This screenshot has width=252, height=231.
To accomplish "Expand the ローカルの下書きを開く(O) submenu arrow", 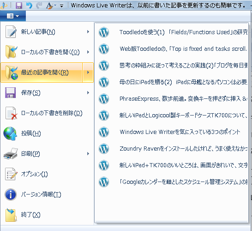I will [88, 52].
